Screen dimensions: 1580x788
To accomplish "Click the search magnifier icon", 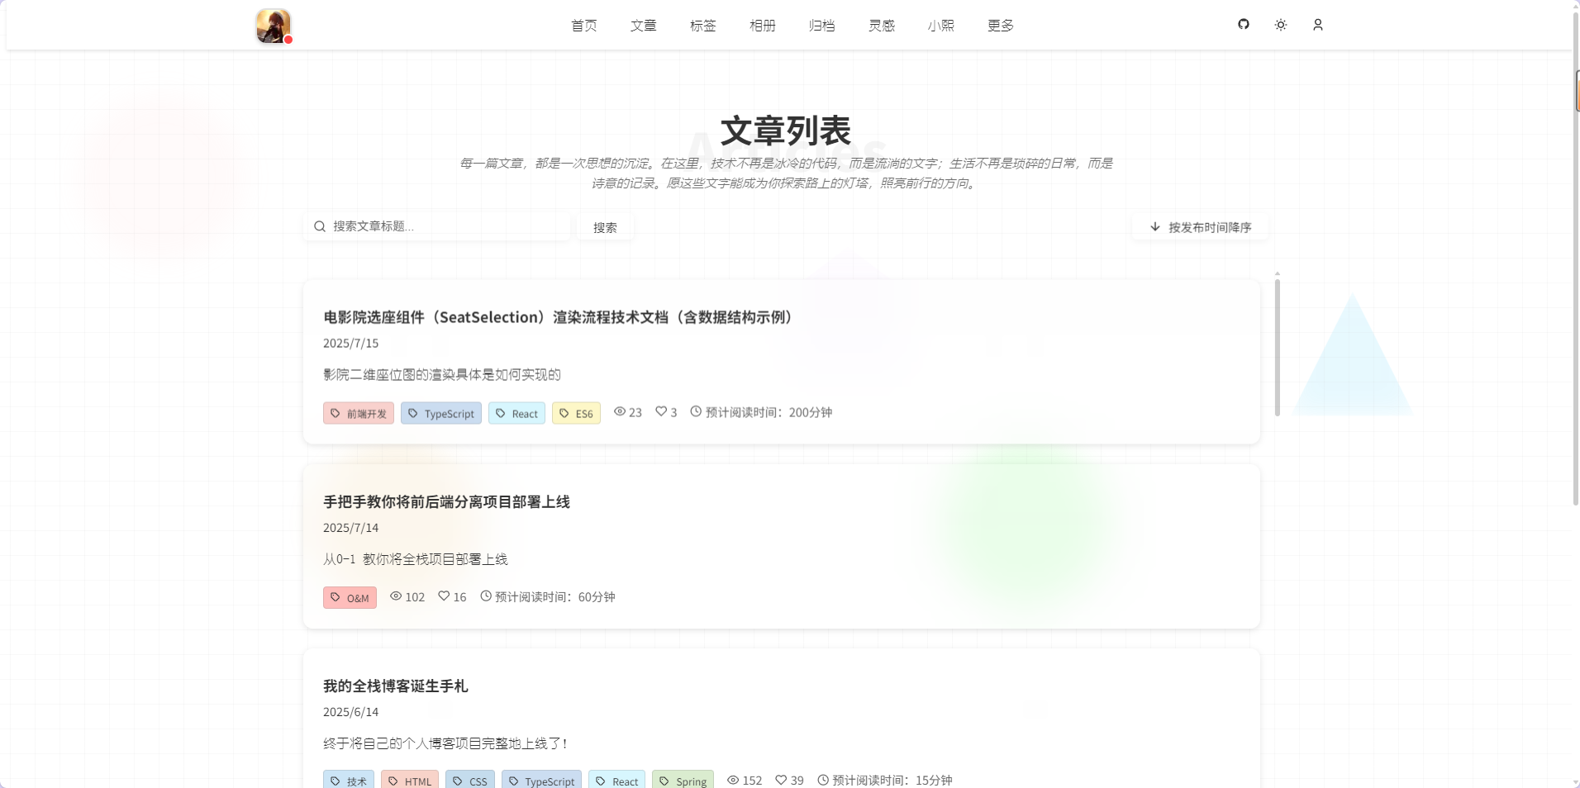I will coord(320,225).
